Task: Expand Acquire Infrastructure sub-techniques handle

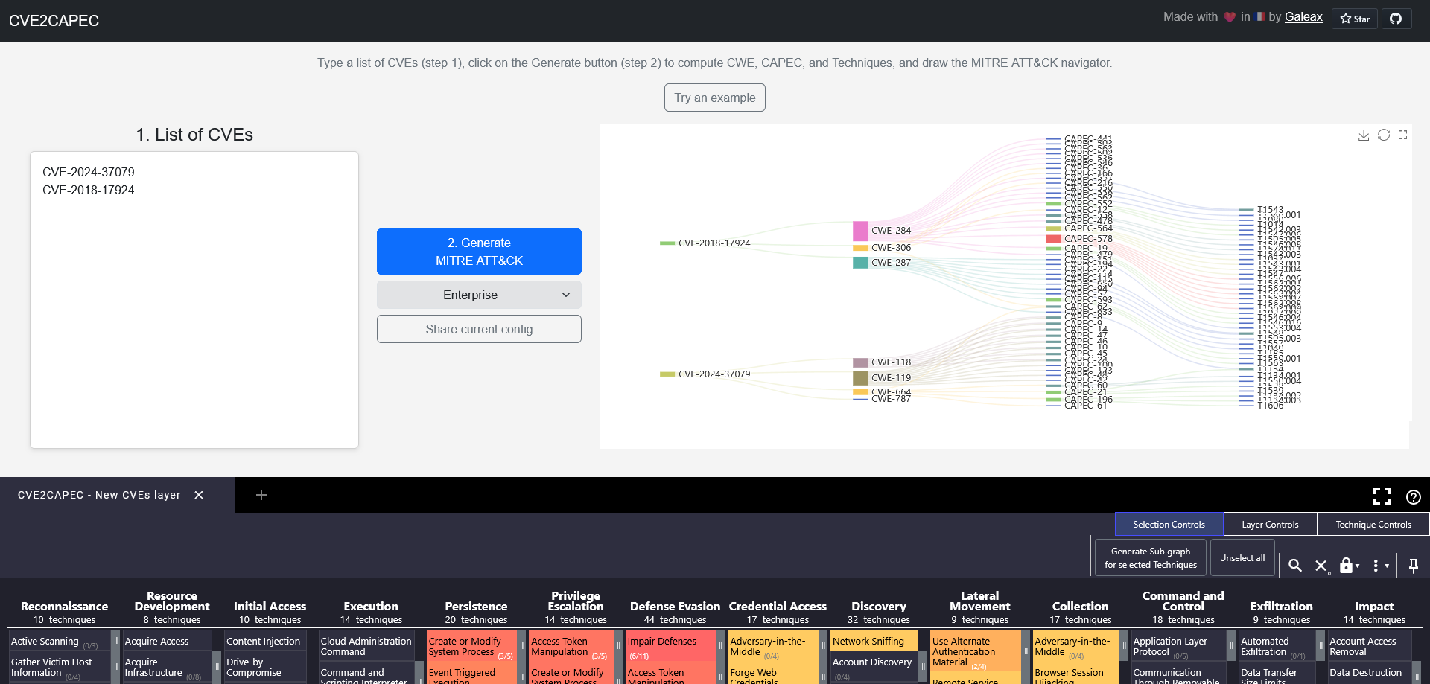Action: [x=217, y=667]
